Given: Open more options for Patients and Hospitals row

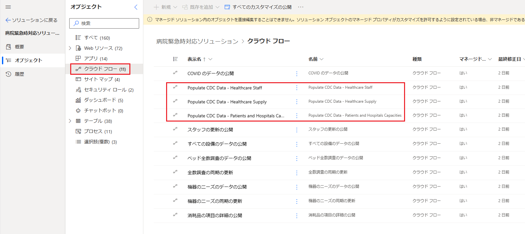Looking at the screenshot, I should [297, 116].
